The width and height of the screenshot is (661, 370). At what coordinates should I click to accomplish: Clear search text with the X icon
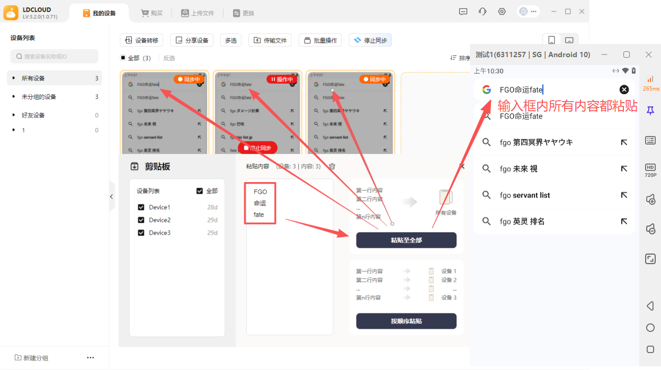coord(624,89)
